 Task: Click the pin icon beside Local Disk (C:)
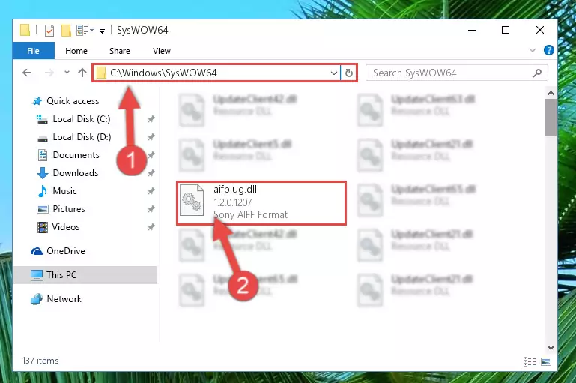151,119
